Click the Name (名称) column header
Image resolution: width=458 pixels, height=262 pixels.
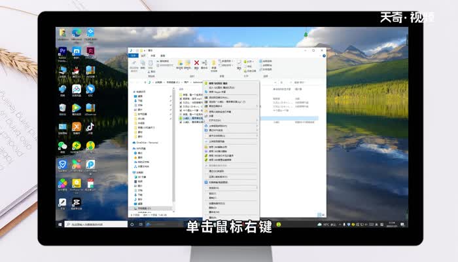181,89
